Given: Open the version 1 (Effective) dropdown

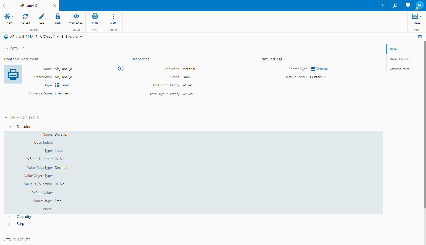Looking at the screenshot, I should click(72, 37).
